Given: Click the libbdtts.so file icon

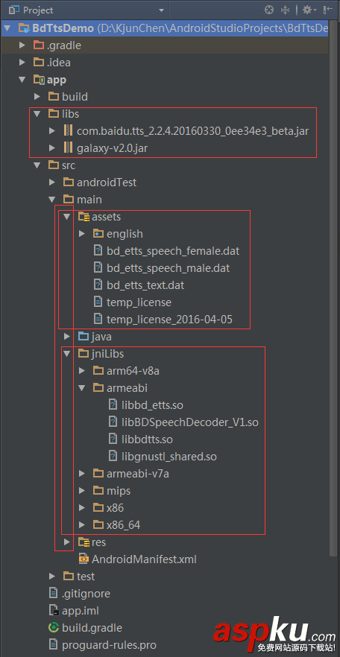Looking at the screenshot, I should pos(113,439).
